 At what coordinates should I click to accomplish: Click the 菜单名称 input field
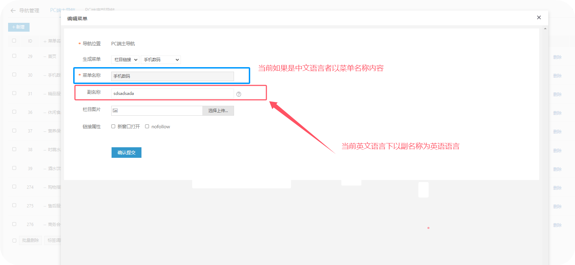[172, 76]
